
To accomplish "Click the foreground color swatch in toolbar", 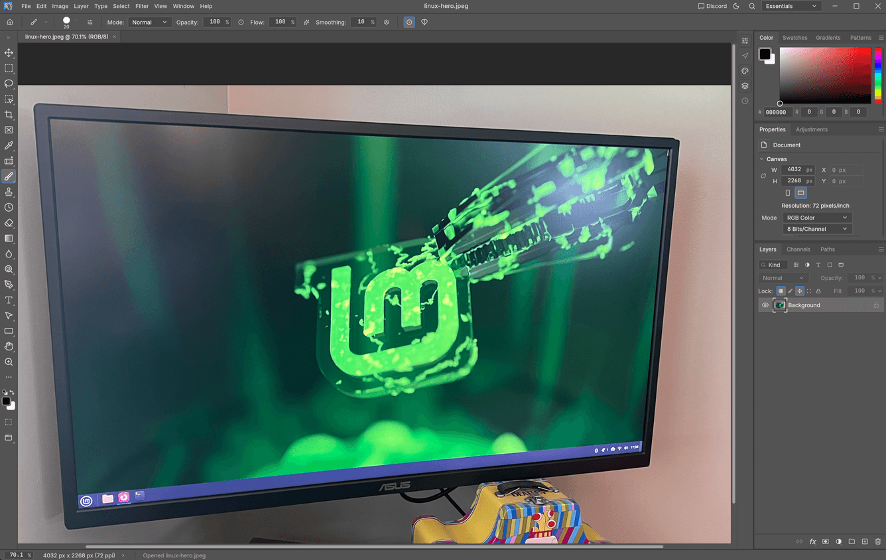I will [6, 401].
